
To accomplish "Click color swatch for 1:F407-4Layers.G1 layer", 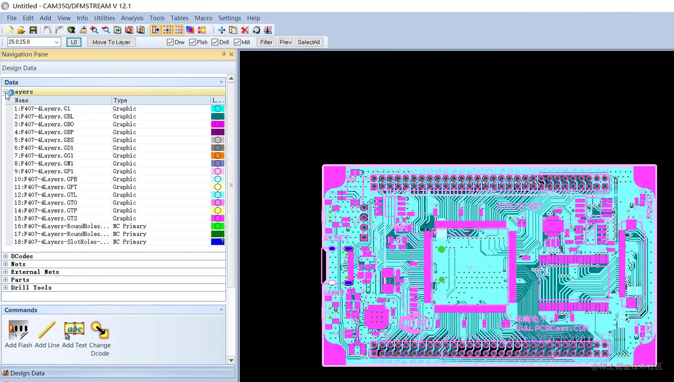I will [x=218, y=109].
